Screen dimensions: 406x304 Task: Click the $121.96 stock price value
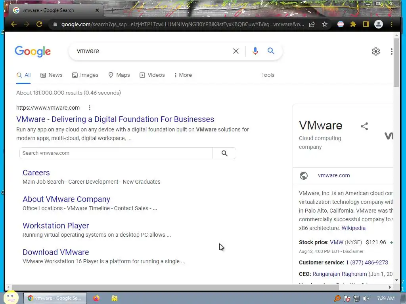(x=376, y=243)
